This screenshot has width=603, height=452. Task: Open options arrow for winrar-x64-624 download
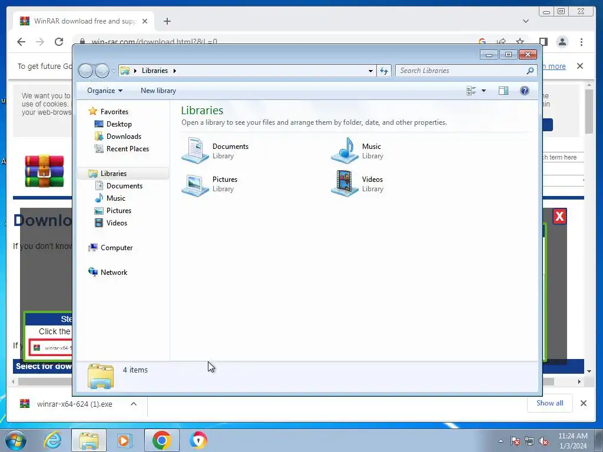134,404
